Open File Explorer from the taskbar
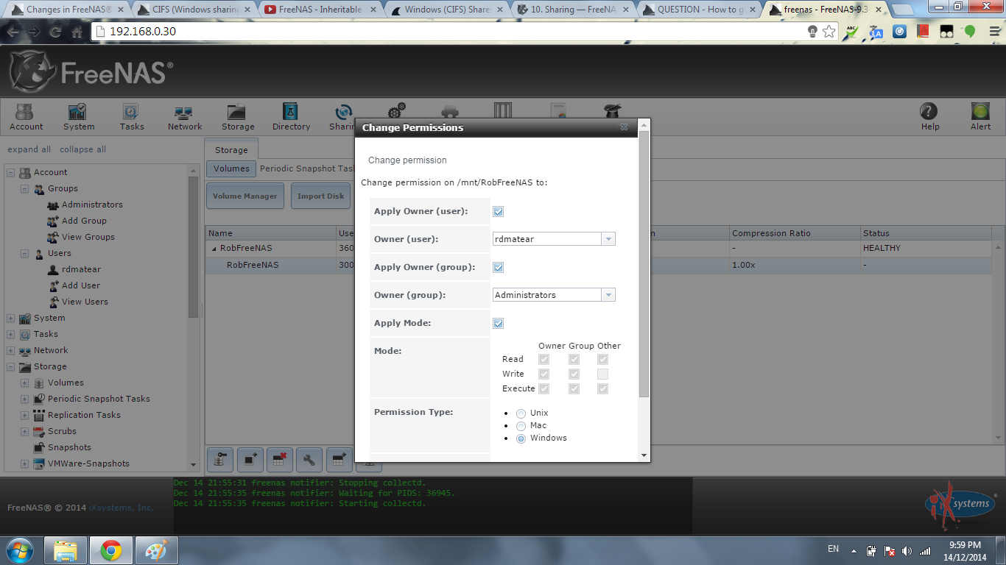 66,550
